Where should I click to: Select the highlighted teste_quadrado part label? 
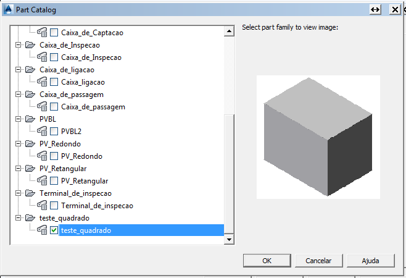tap(86, 230)
